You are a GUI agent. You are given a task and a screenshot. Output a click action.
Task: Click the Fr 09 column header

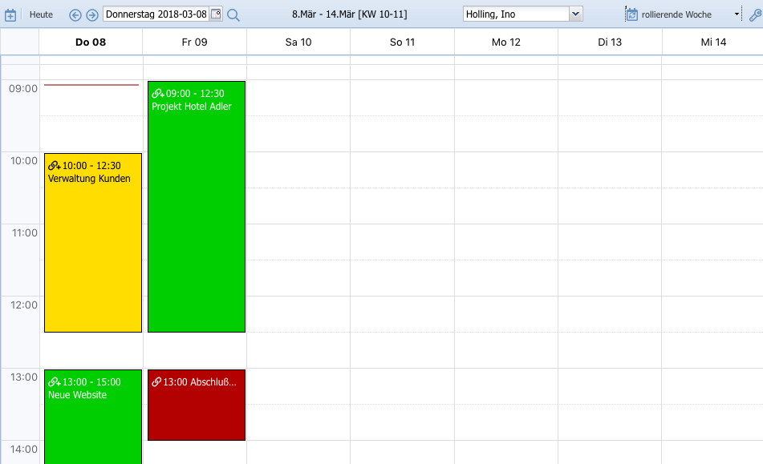click(194, 42)
